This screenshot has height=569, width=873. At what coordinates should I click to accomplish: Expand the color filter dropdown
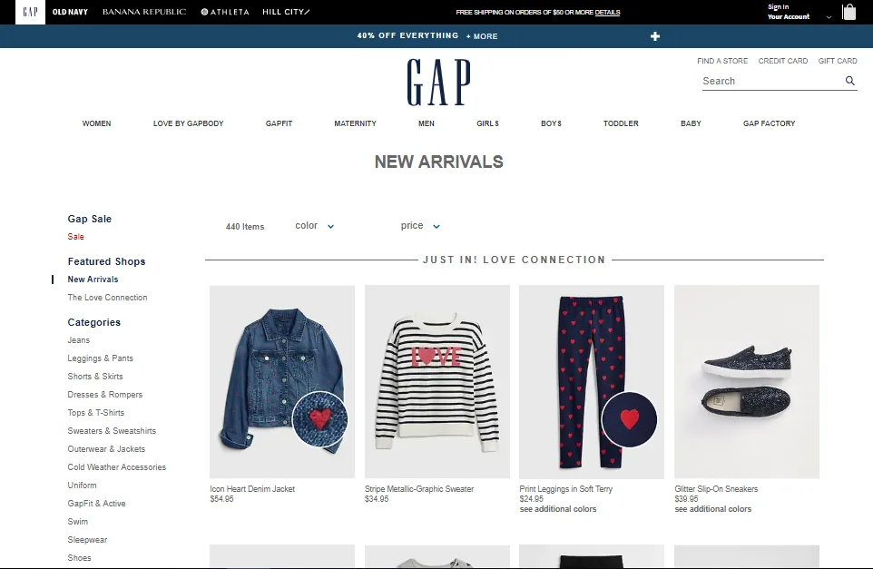pyautogui.click(x=315, y=225)
